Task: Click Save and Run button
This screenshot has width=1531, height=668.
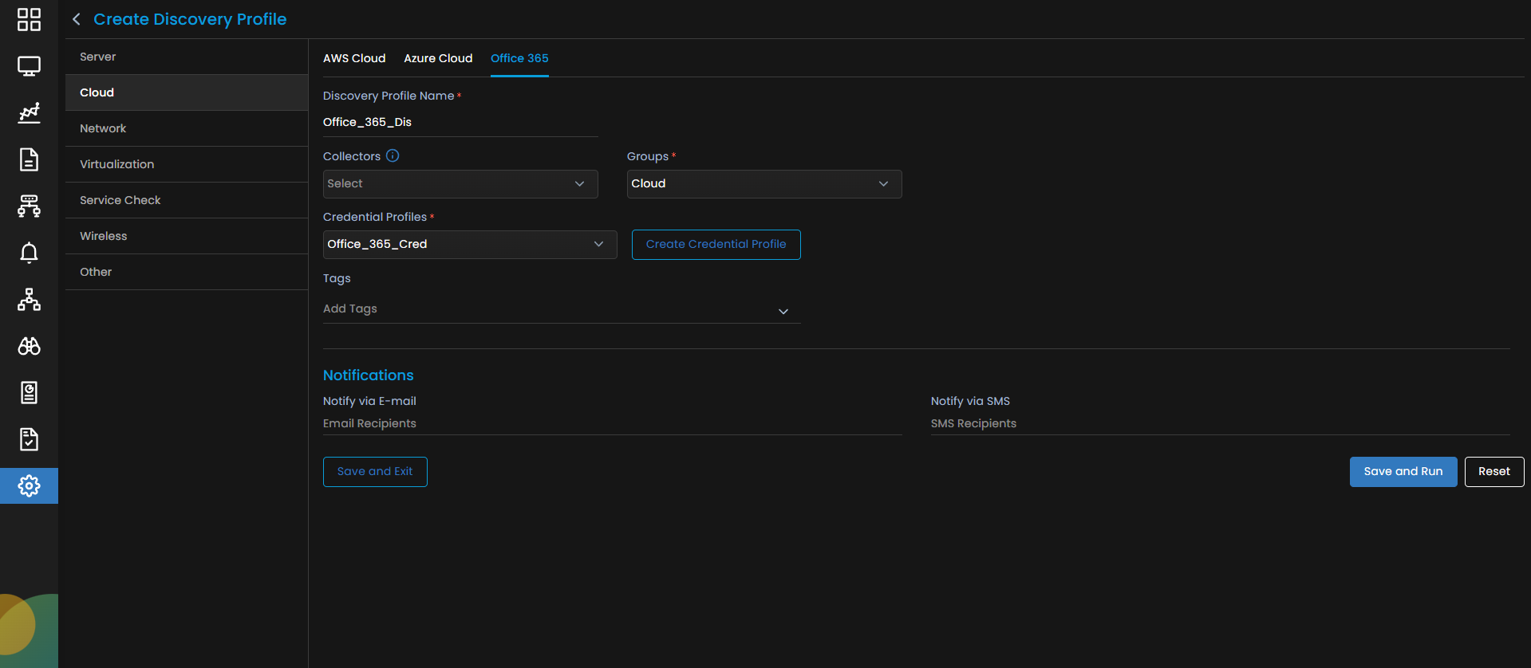Action: [1403, 472]
